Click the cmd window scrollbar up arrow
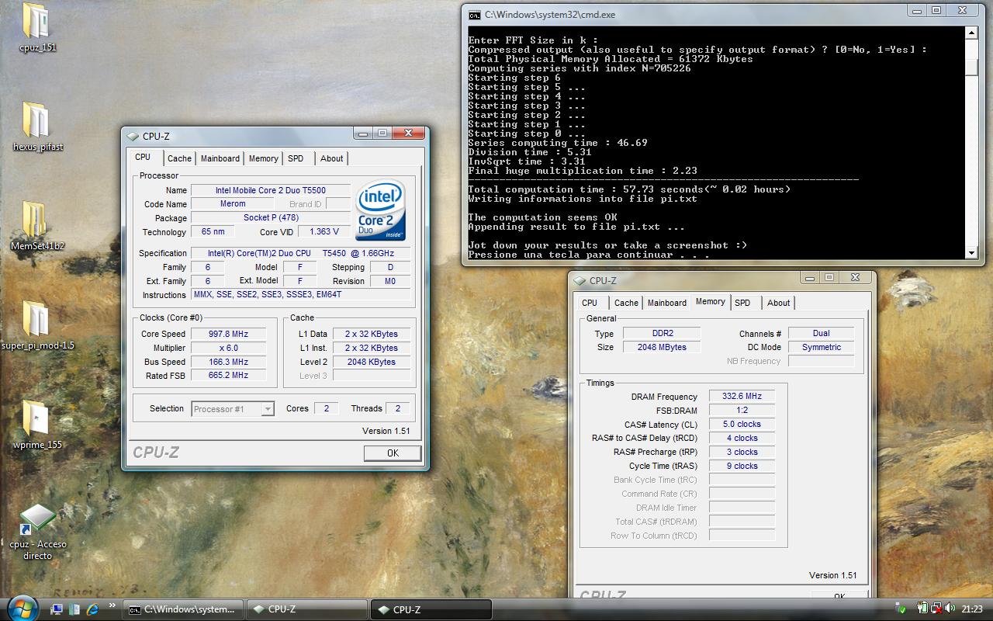The image size is (993, 621). (x=971, y=33)
